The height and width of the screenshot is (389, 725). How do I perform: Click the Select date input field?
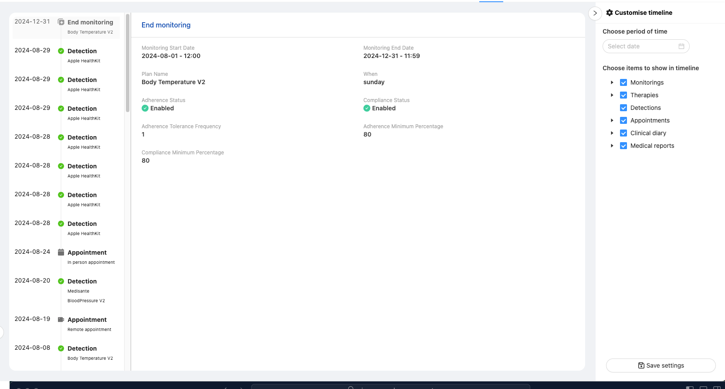pos(640,46)
